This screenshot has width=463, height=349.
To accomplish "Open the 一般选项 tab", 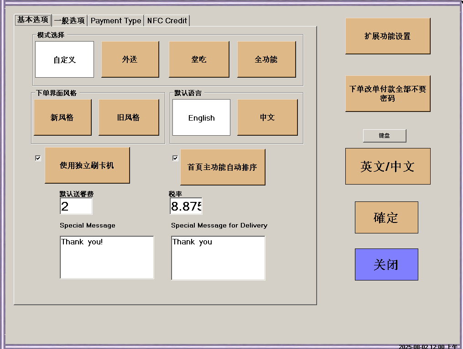I will pos(69,21).
